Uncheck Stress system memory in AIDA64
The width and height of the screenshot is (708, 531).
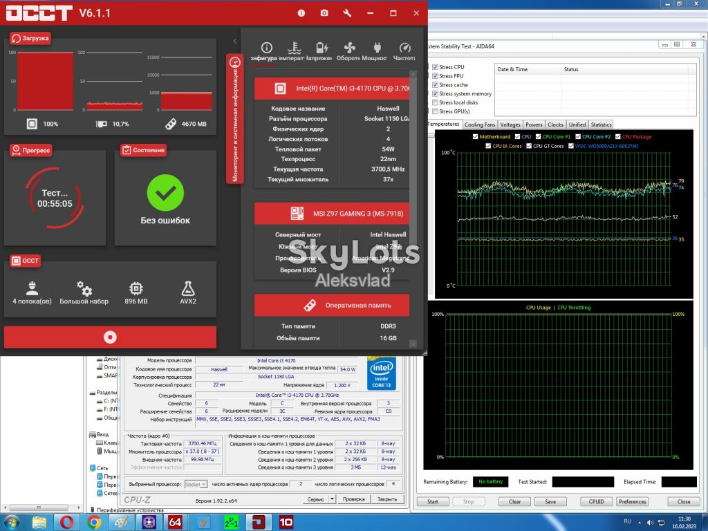pyautogui.click(x=436, y=93)
